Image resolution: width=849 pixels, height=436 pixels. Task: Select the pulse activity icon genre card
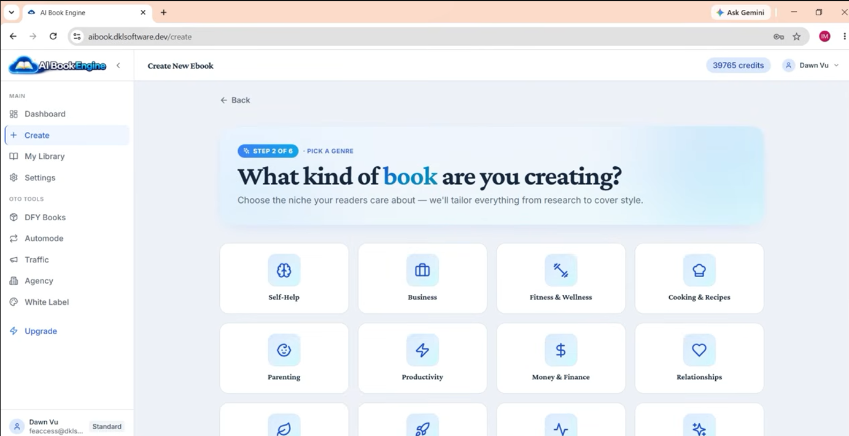coord(561,420)
